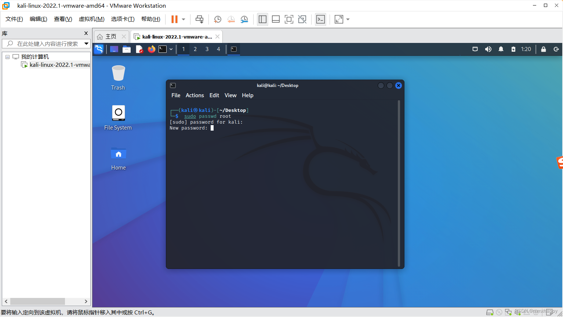Launch the terminal emulator from Kali panel

[x=163, y=49]
